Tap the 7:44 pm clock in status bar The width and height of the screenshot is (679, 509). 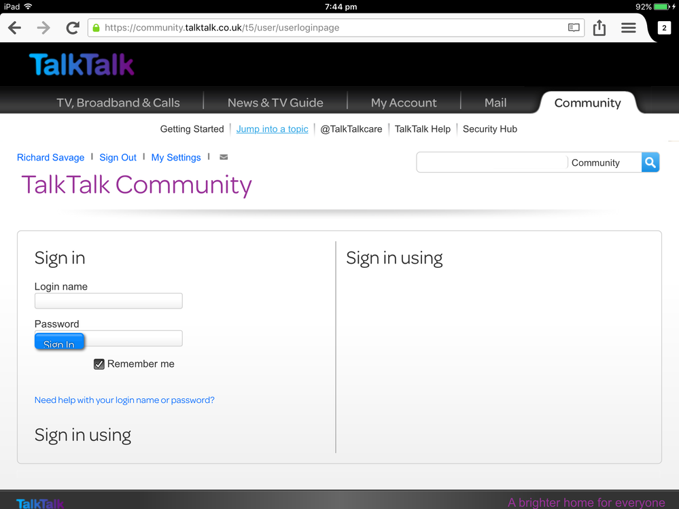pos(341,7)
